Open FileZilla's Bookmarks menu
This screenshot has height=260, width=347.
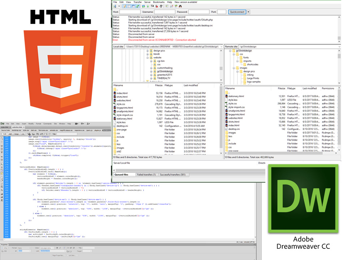tap(159, 2)
